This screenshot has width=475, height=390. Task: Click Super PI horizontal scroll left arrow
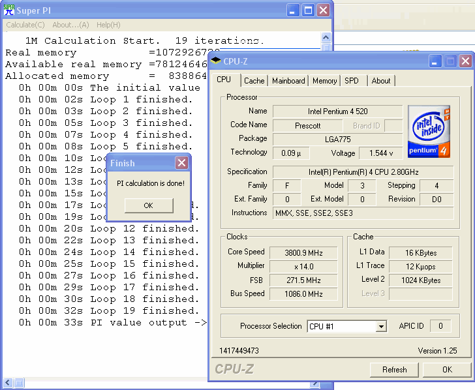tap(8, 383)
